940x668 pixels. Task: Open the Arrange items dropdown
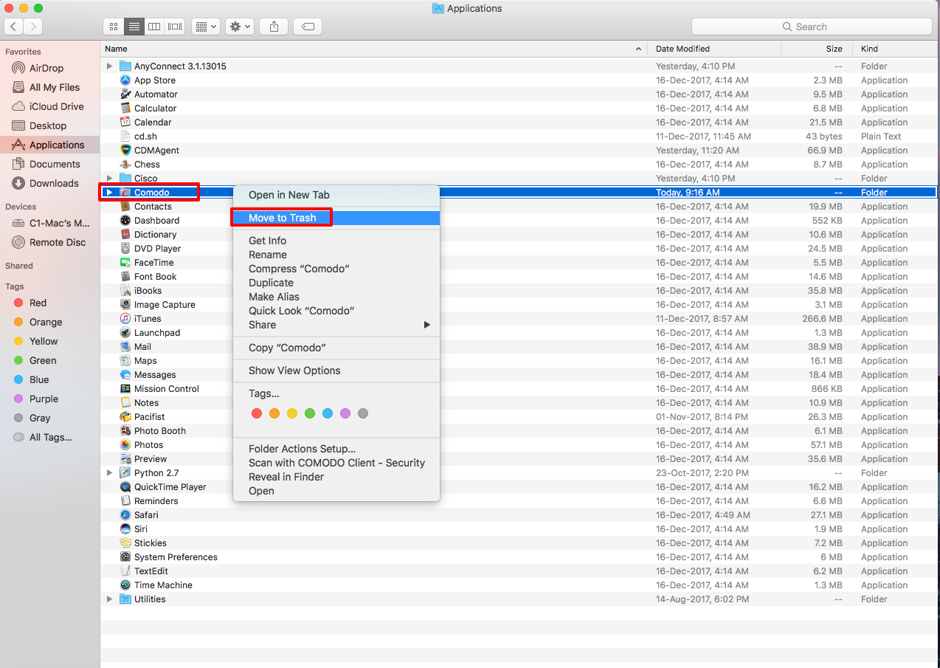click(x=205, y=27)
